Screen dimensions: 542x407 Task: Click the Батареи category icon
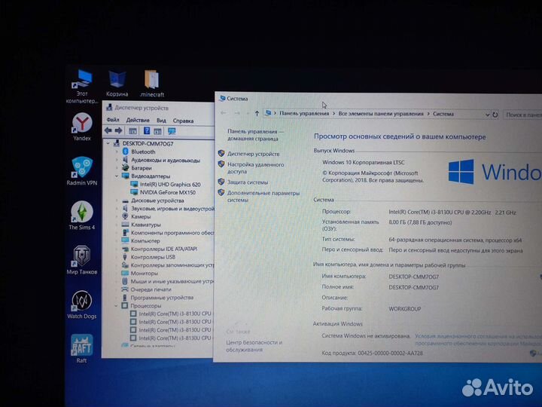point(126,168)
